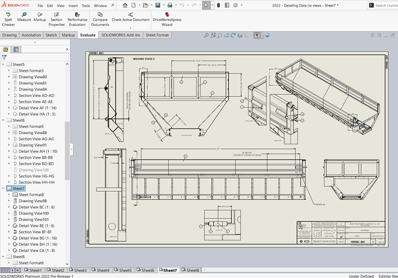398x278 pixels.
Task: Click the feature tree filter icon
Action: pos(5,57)
